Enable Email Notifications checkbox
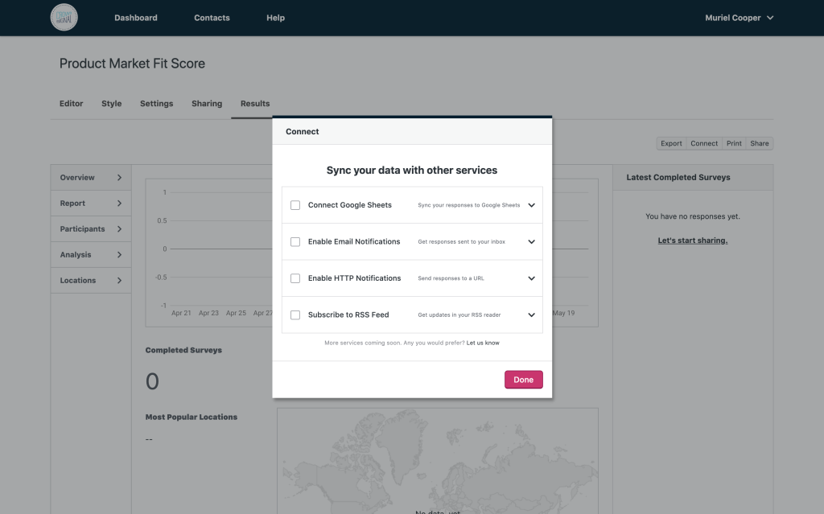This screenshot has width=824, height=514. 295,242
